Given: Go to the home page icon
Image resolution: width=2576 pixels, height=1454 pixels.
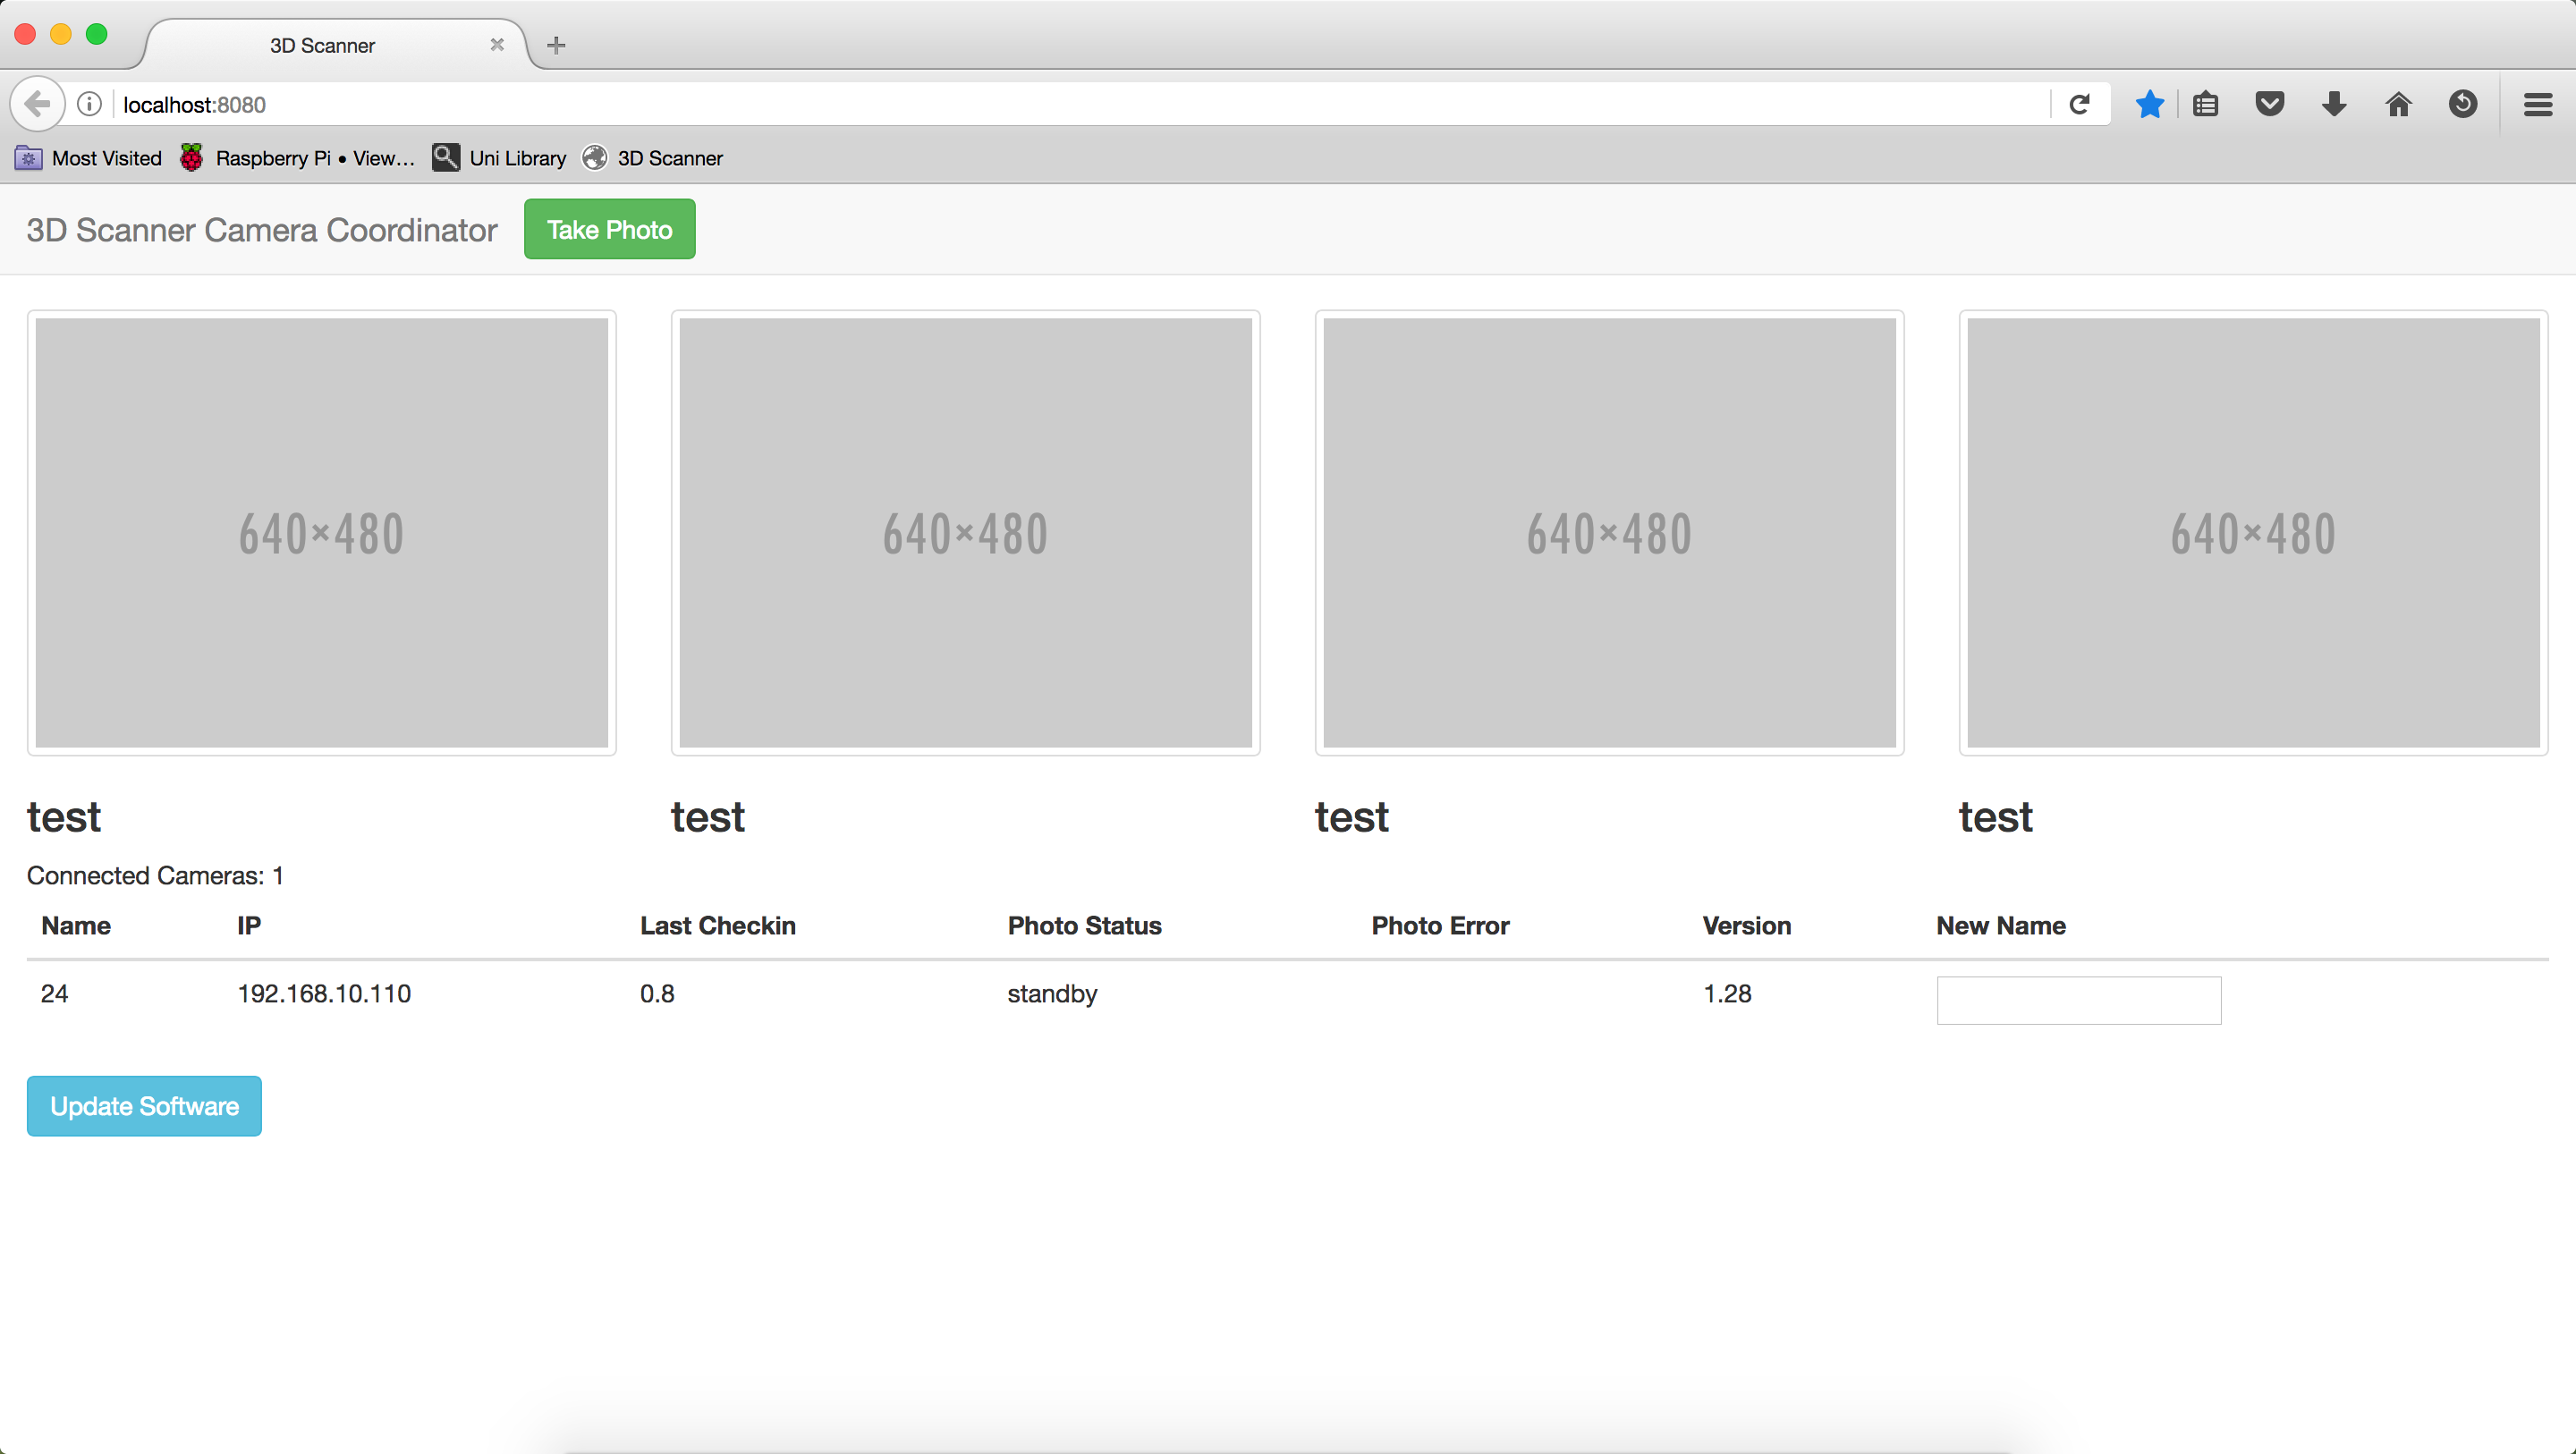Looking at the screenshot, I should click(2398, 104).
